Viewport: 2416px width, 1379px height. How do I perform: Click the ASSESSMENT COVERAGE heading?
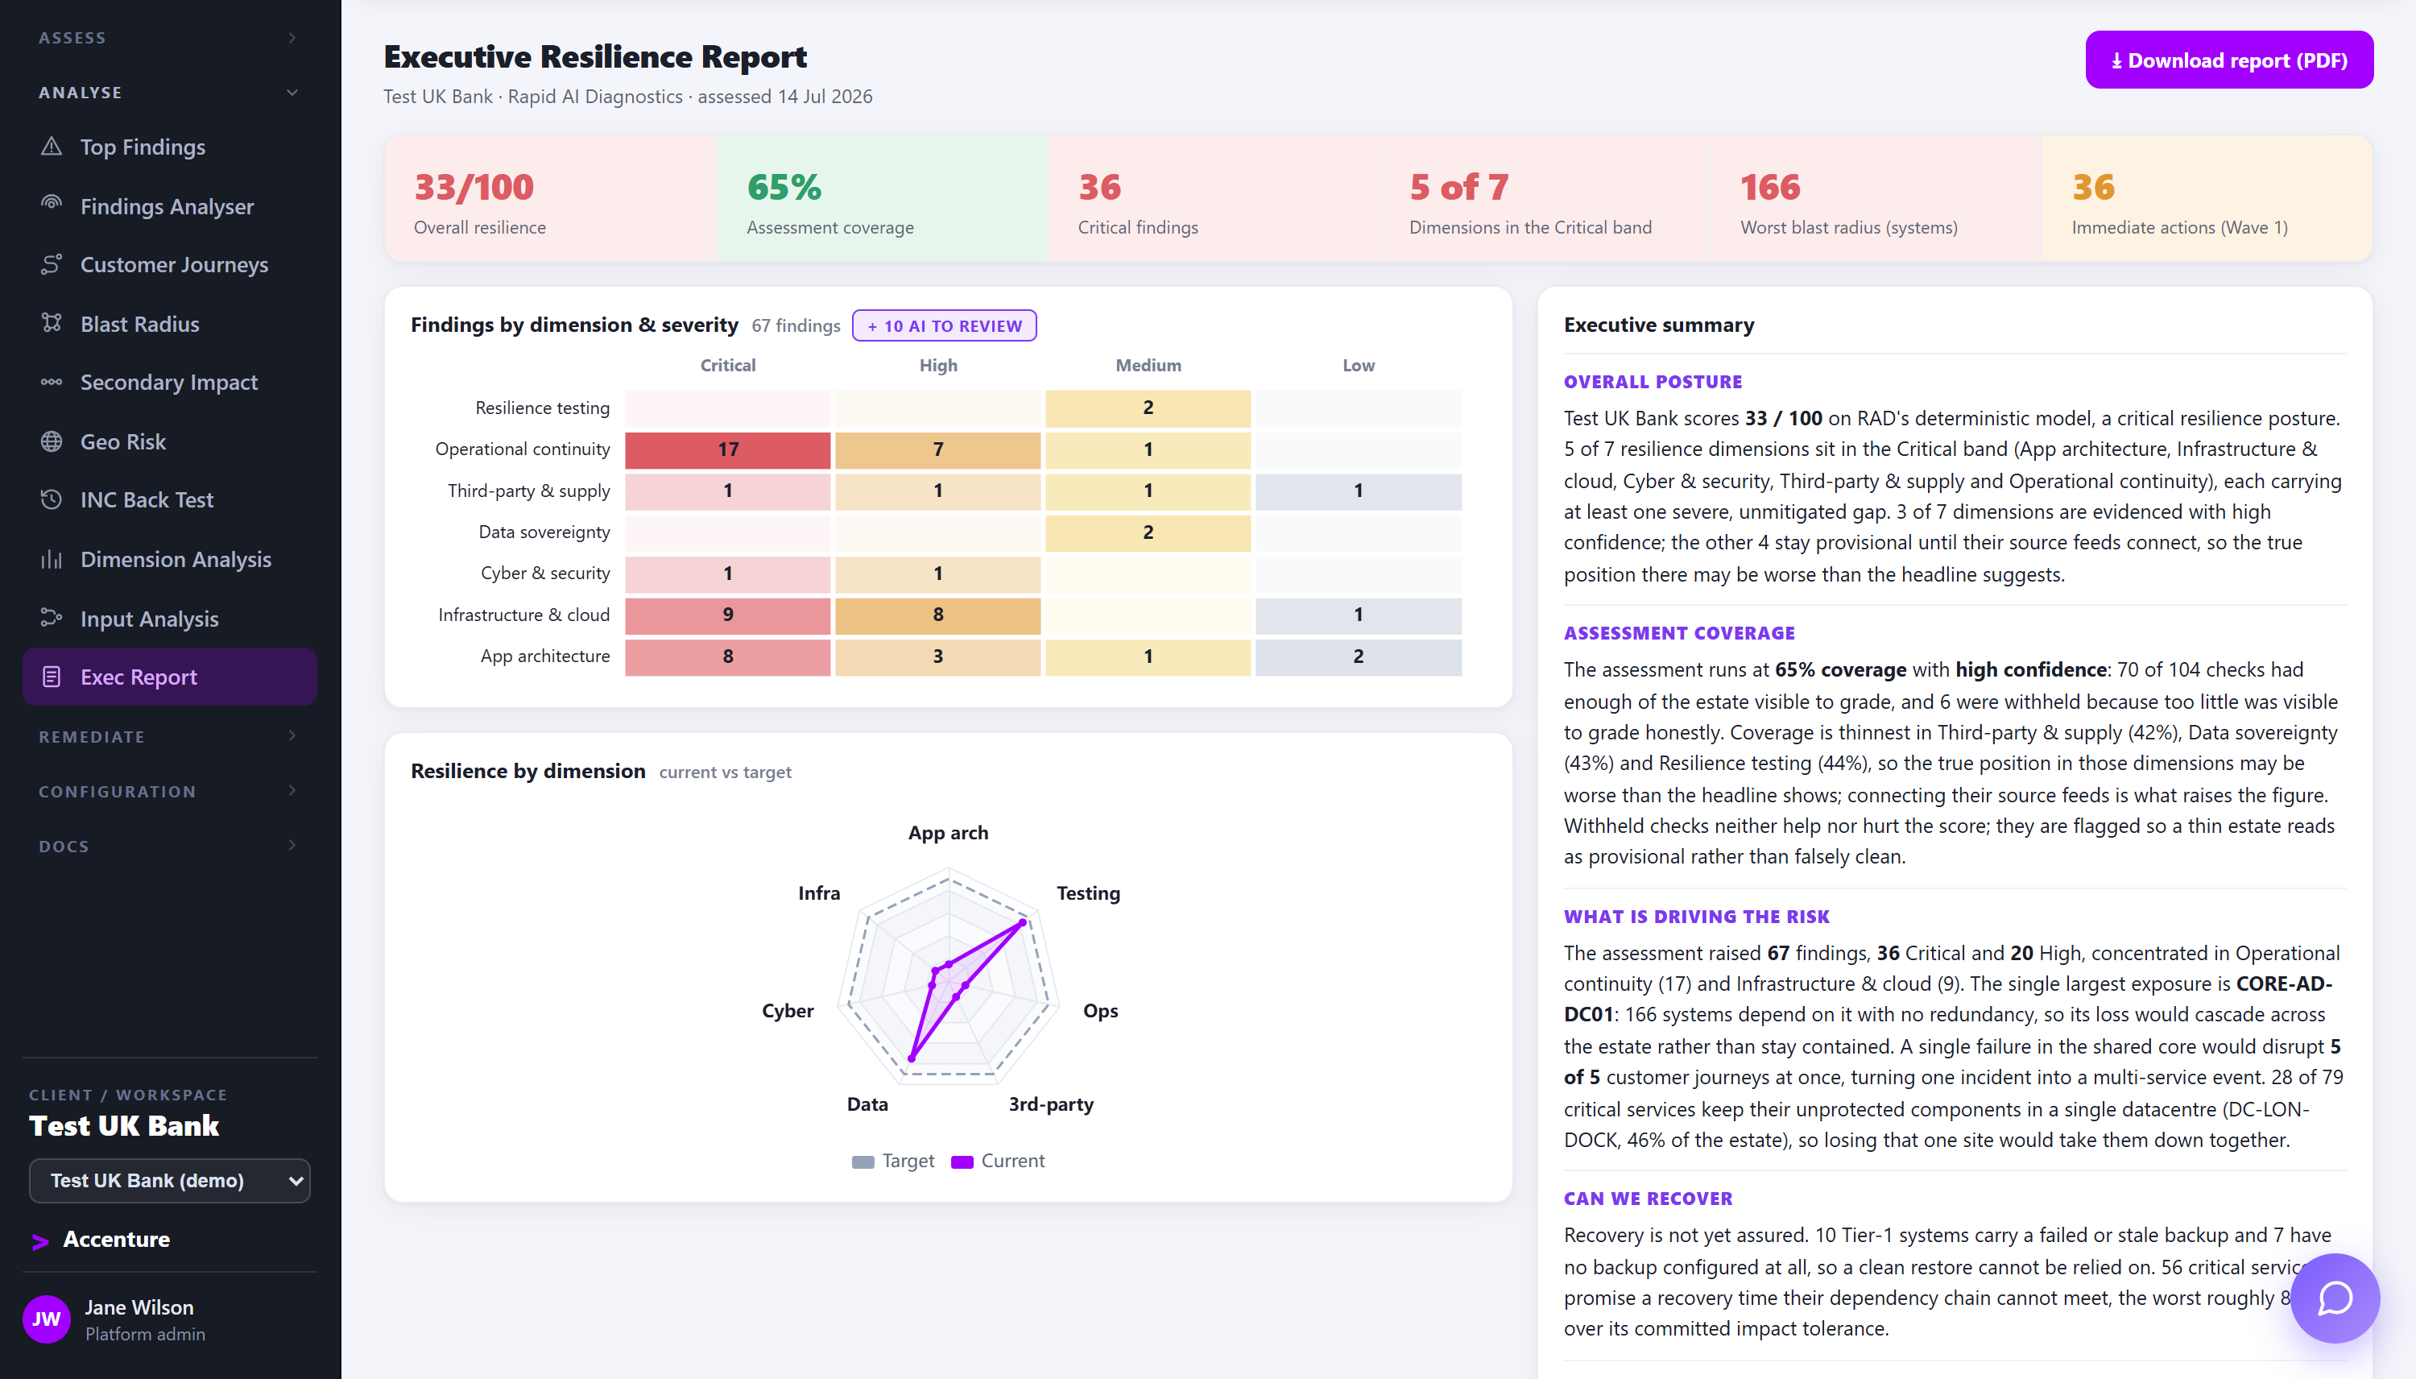click(x=1678, y=632)
